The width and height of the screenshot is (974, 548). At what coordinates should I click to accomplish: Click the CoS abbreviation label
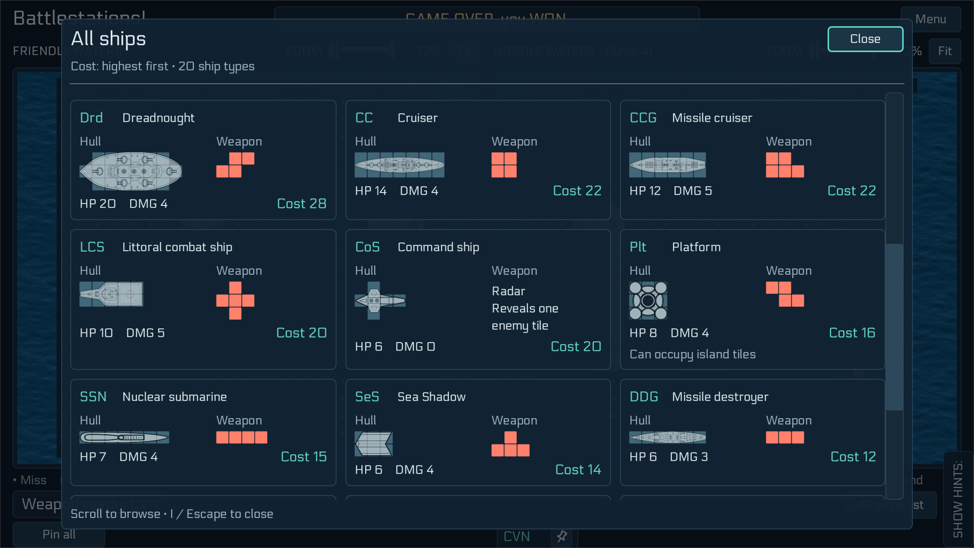pos(367,247)
